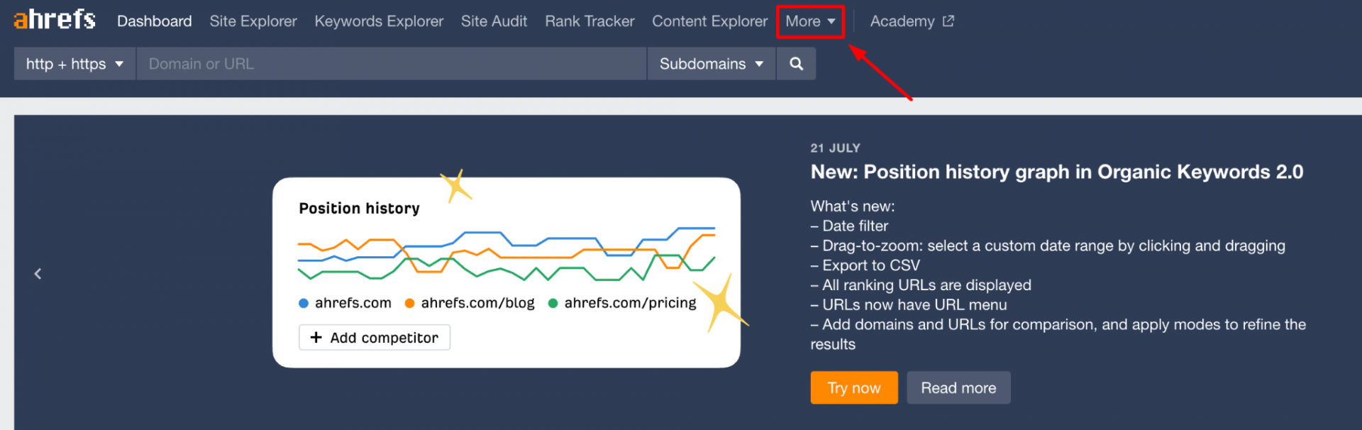The image size is (1362, 430).
Task: Go to previous announcement slide arrow
Action: (38, 273)
